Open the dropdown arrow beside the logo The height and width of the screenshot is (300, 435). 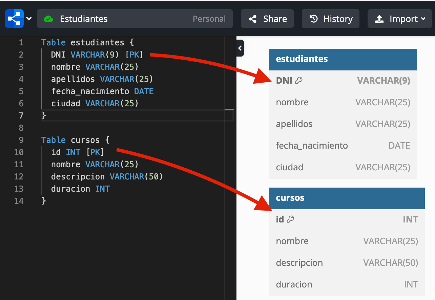point(29,19)
